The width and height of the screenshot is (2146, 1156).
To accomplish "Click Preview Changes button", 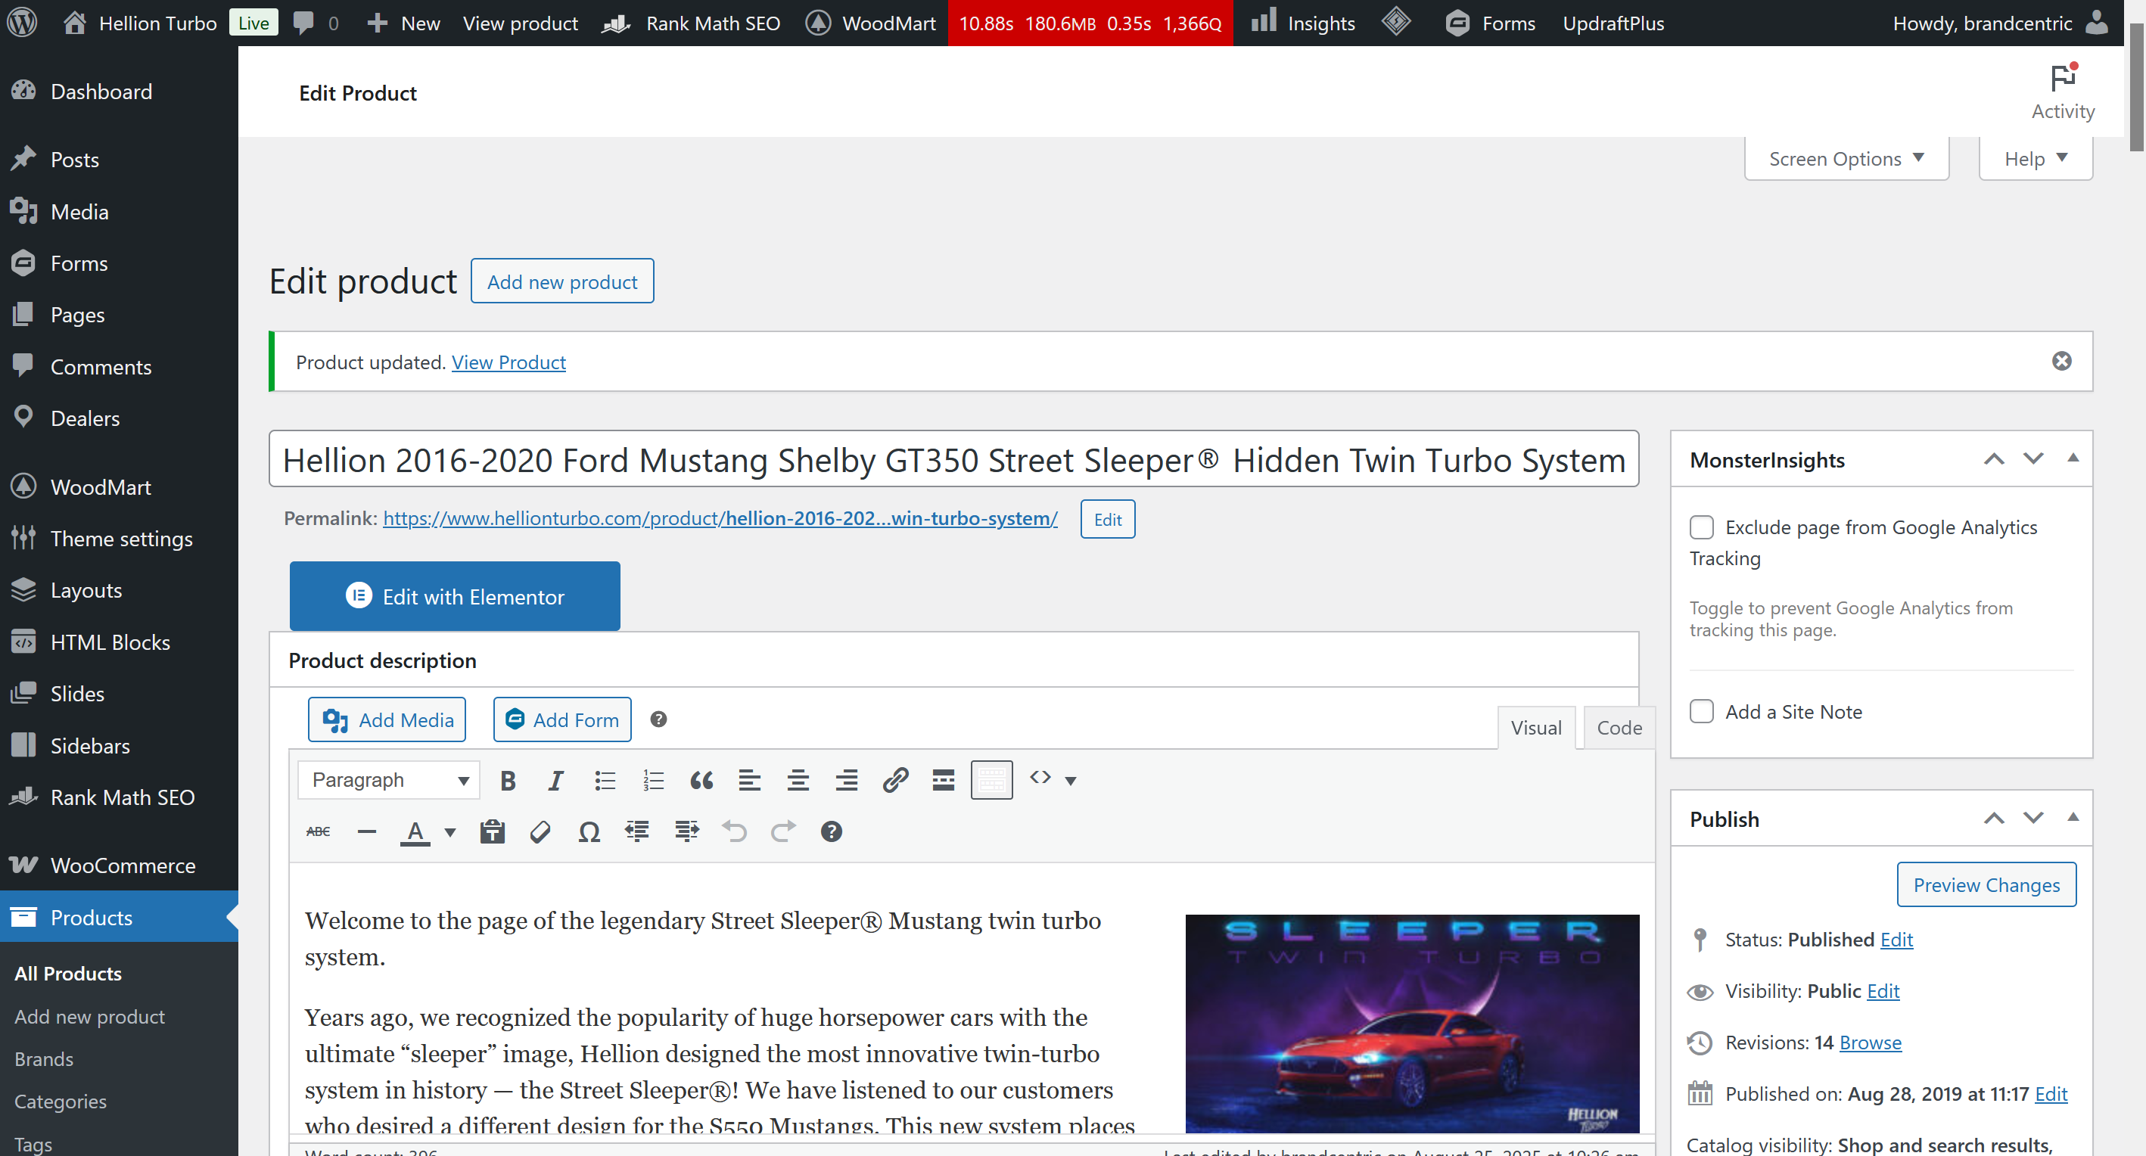I will pyautogui.click(x=1986, y=884).
